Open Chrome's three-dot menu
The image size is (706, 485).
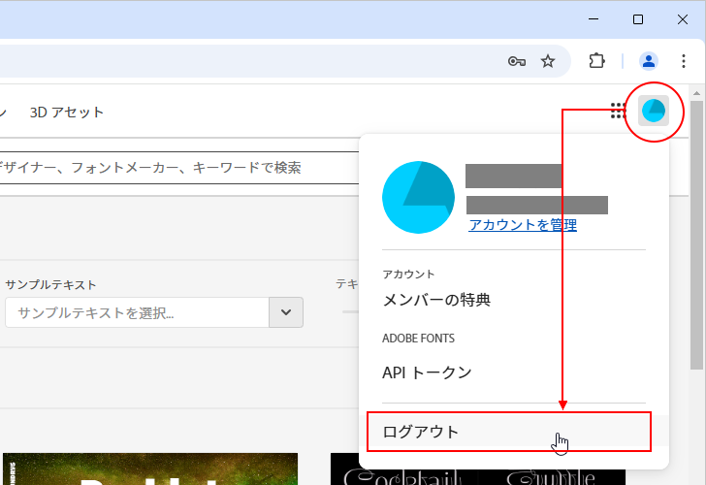coord(684,61)
